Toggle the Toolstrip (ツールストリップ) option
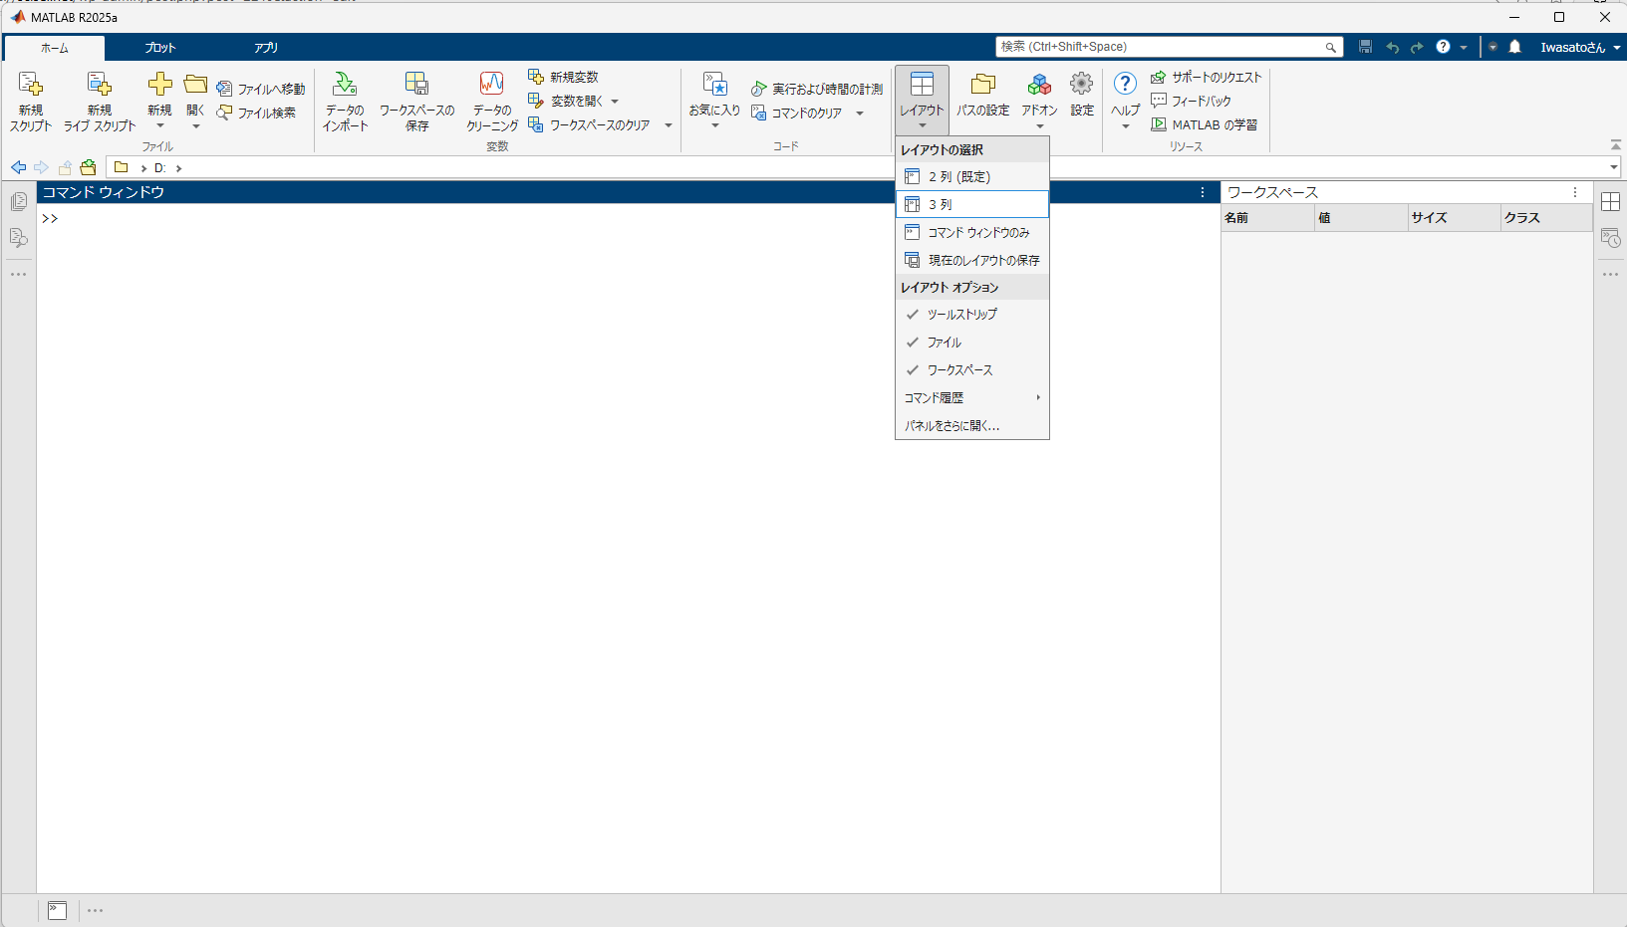Image resolution: width=1627 pixels, height=927 pixels. (961, 315)
